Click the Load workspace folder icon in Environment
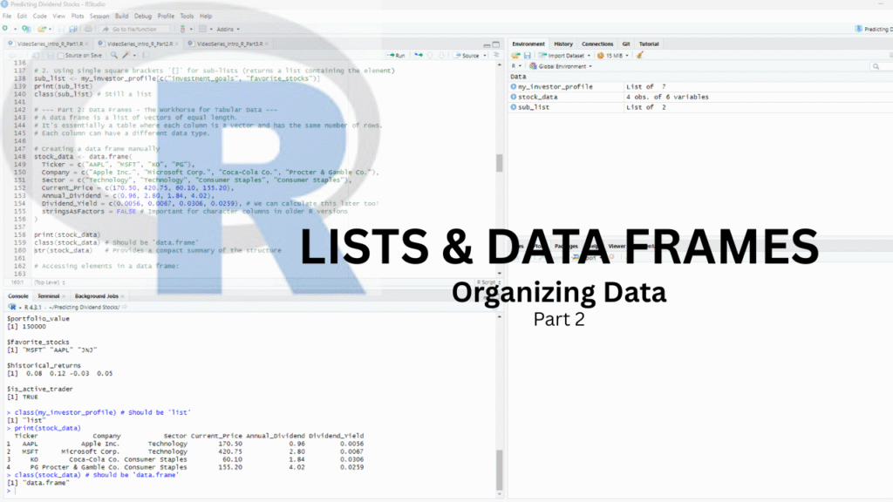 [x=516, y=55]
